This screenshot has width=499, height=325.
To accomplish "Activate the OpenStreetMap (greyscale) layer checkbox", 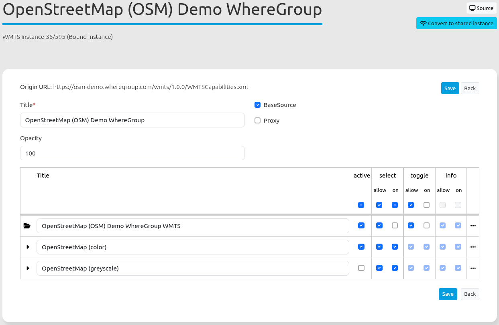I will (361, 268).
